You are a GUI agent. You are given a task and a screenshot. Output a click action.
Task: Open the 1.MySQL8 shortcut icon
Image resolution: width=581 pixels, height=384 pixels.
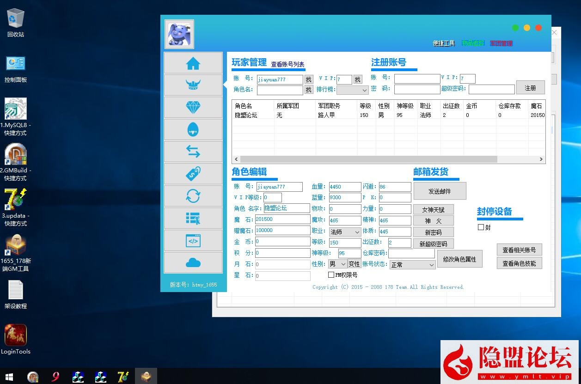(16, 117)
